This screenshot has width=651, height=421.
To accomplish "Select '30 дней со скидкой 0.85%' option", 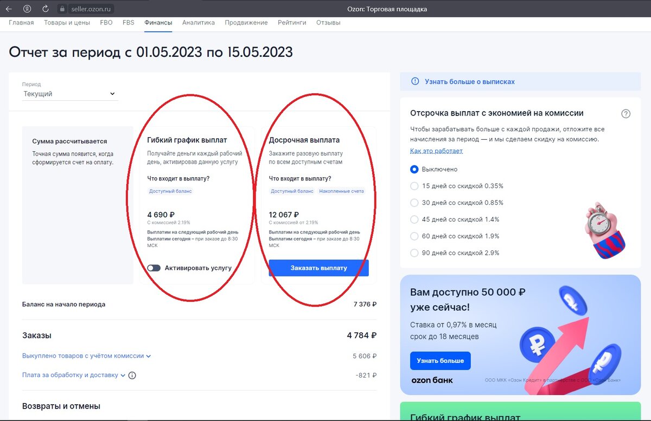I will pos(414,203).
